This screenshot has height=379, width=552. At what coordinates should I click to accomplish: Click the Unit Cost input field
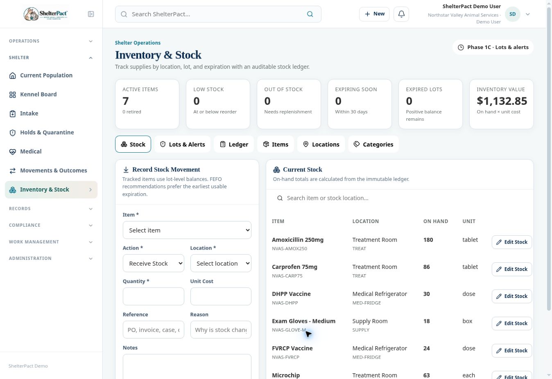(x=221, y=296)
